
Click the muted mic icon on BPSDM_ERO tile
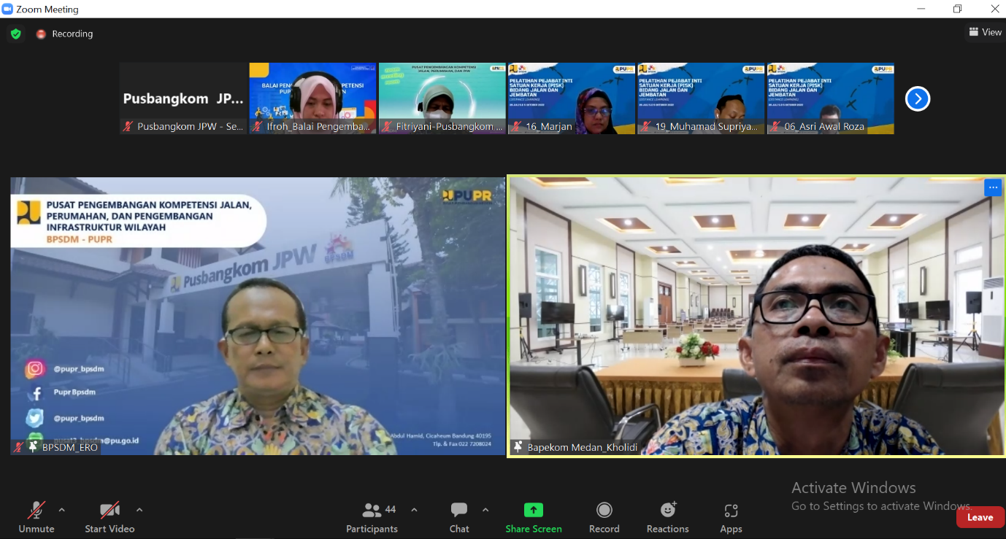click(x=20, y=447)
